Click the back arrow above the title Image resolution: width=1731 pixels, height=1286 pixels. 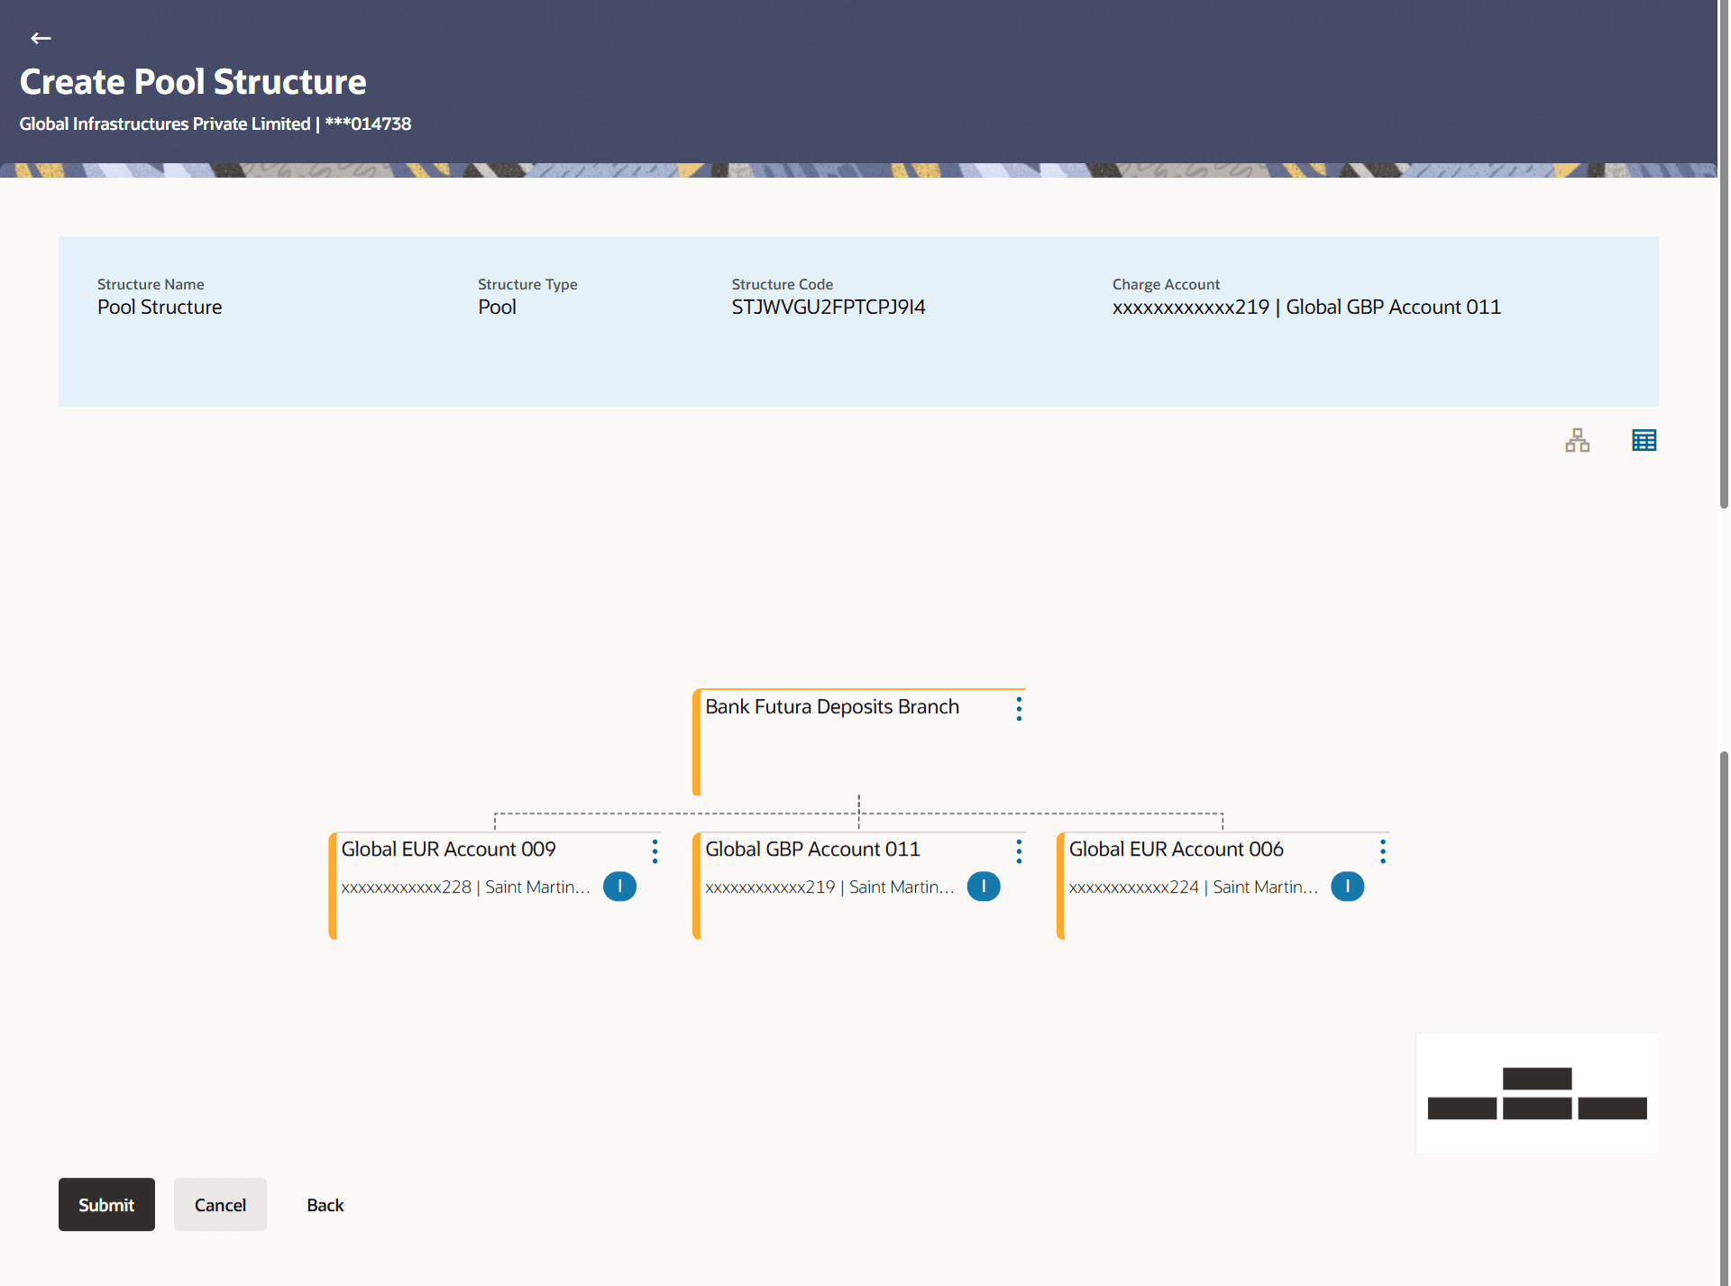point(41,38)
